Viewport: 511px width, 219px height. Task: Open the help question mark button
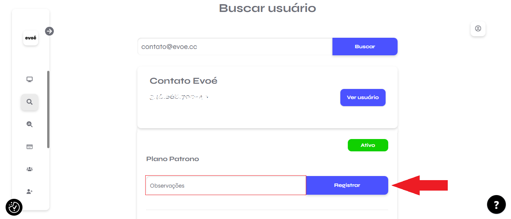[496, 204]
